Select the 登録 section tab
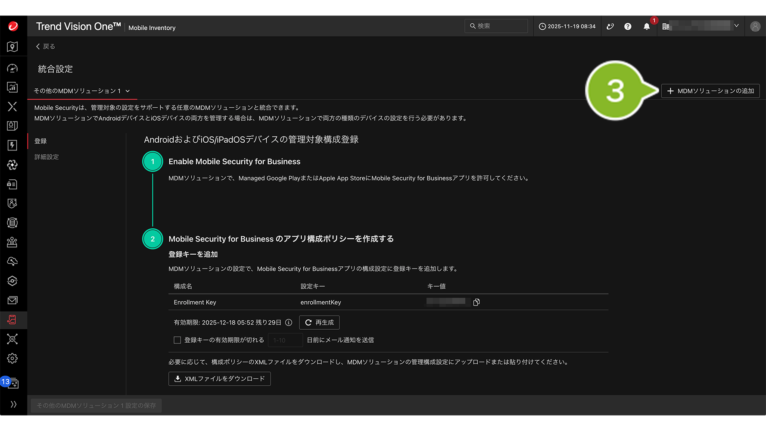The height and width of the screenshot is (431, 766). coord(40,141)
